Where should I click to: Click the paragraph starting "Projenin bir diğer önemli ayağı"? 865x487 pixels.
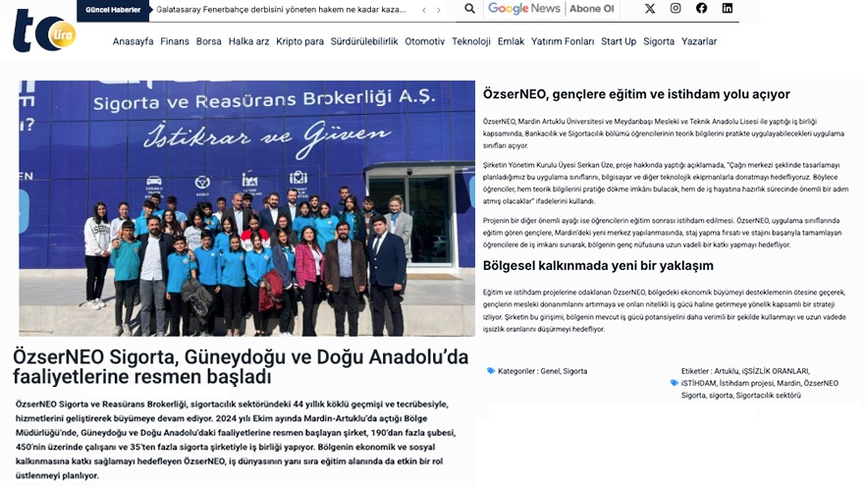click(662, 233)
